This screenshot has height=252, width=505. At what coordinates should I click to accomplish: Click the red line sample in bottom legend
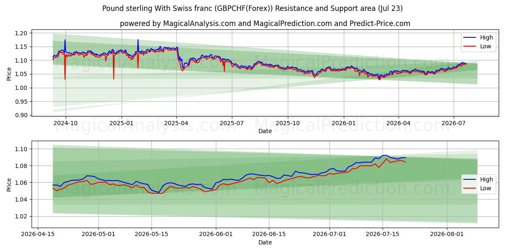pos(470,189)
